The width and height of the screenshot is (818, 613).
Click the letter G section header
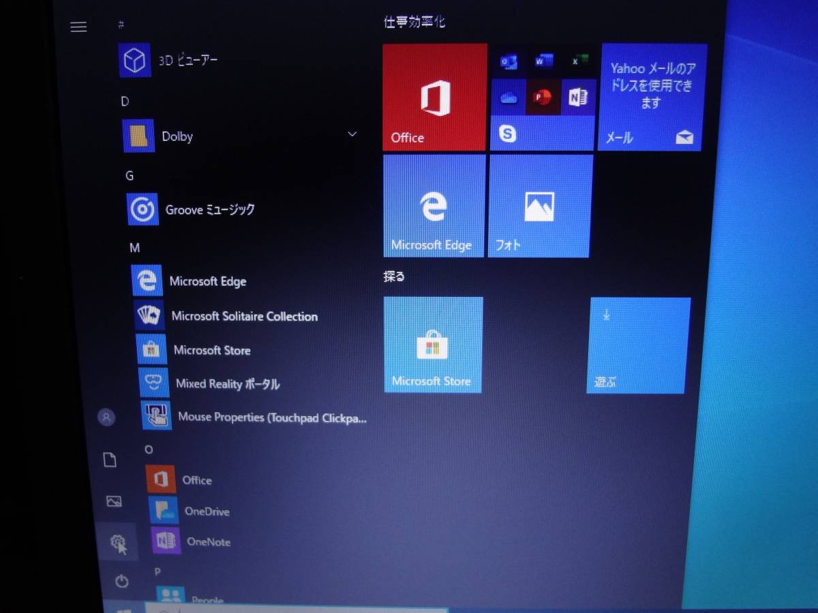click(130, 176)
